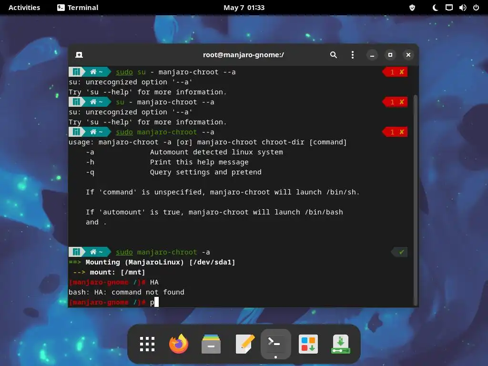Open the Terminal app menu in top bar
This screenshot has height=366, width=488.
tap(78, 8)
